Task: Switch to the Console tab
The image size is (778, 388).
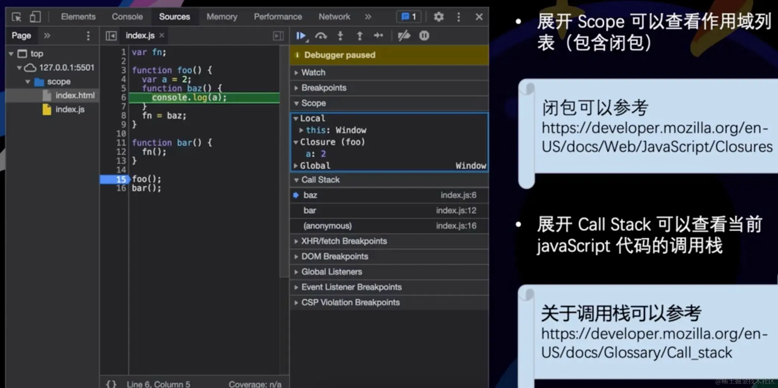Action: point(127,17)
